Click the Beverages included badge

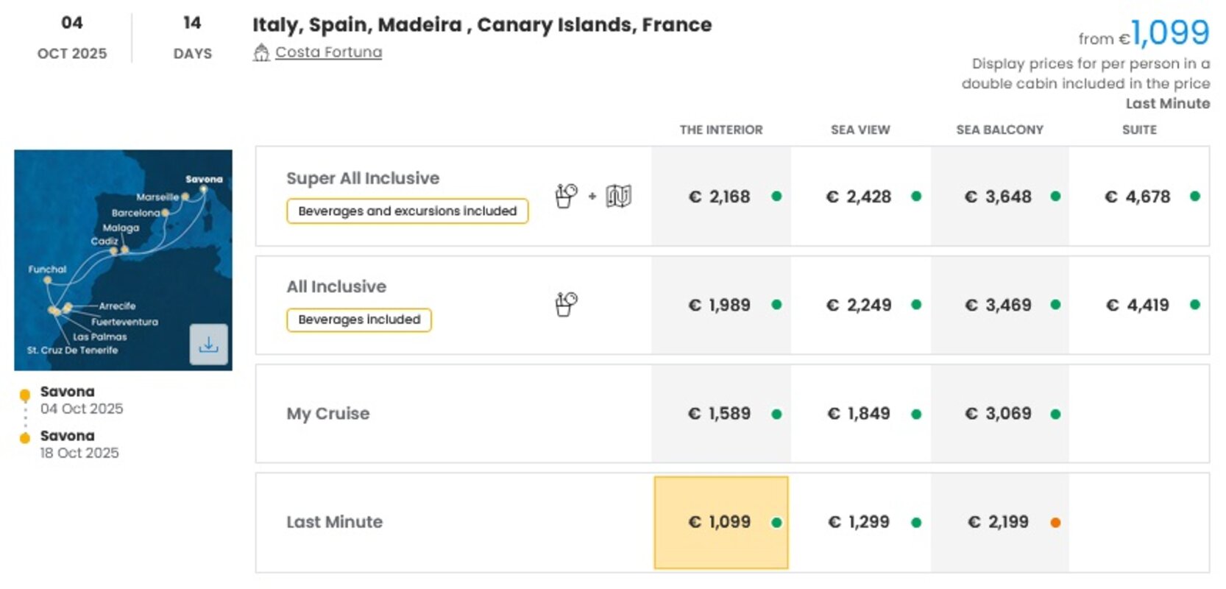coord(359,320)
